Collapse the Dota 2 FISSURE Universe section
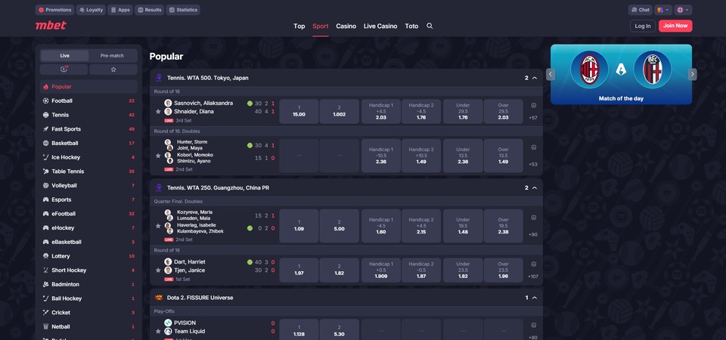Screen dimensions: 726x340 tap(535, 298)
